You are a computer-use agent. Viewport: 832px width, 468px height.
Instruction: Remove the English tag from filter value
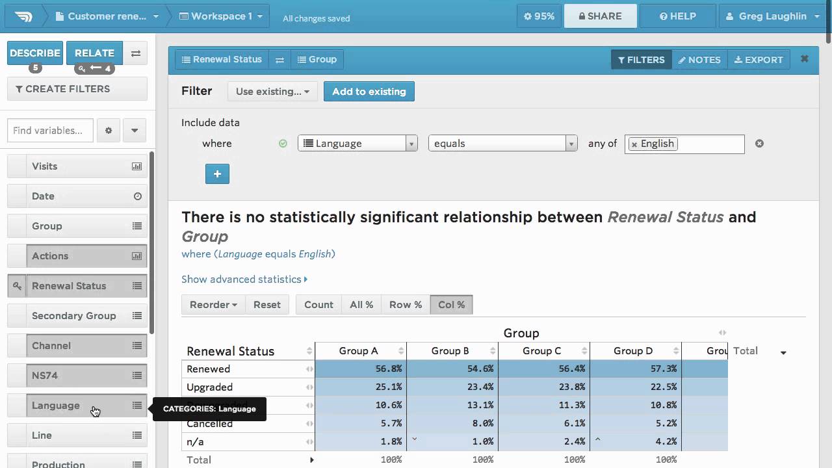634,144
